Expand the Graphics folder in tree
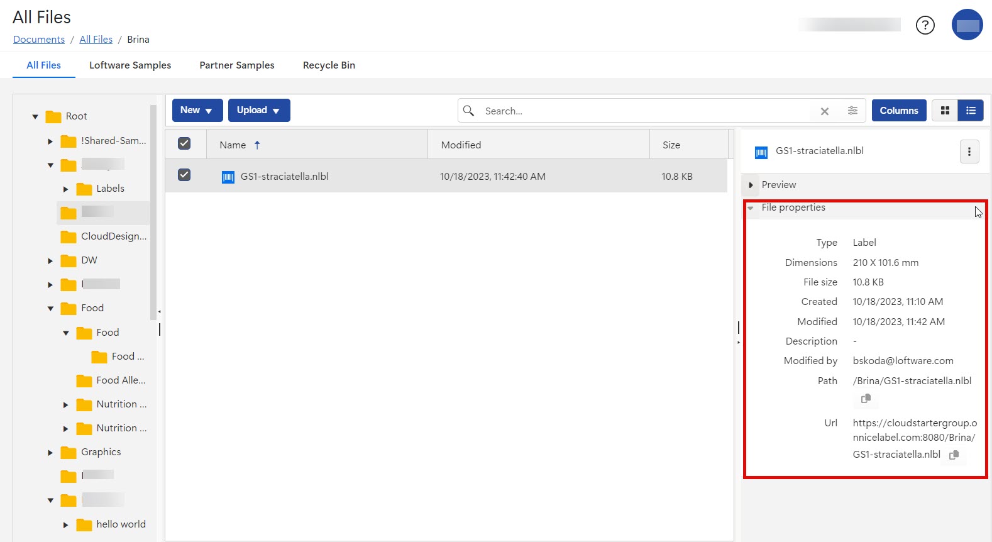 tap(51, 453)
